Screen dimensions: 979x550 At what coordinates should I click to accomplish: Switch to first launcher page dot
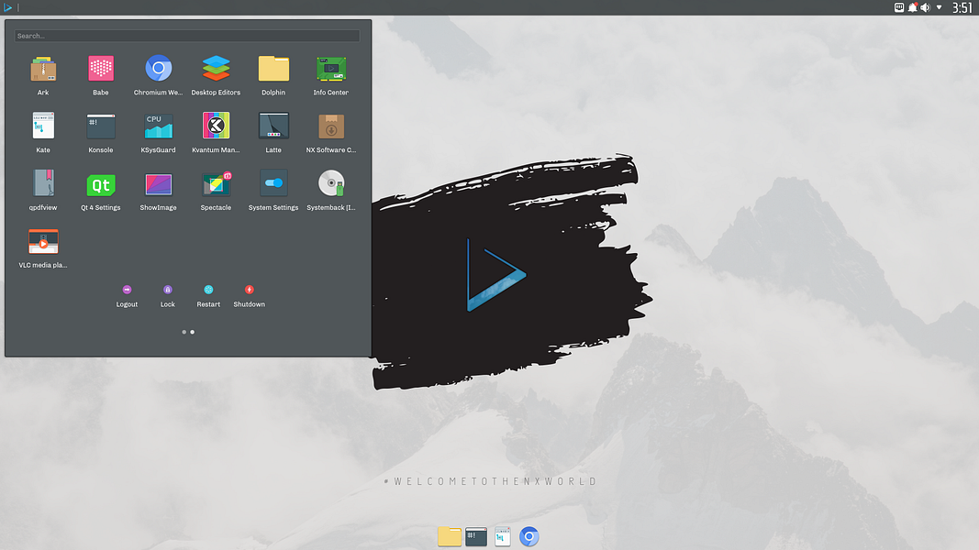click(184, 332)
